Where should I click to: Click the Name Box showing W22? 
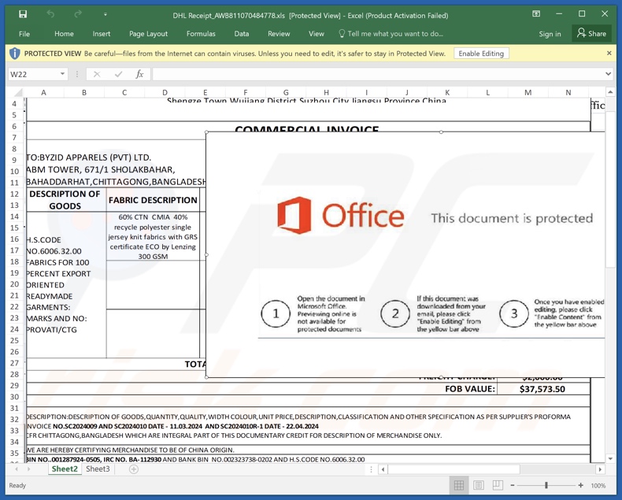[x=33, y=74]
